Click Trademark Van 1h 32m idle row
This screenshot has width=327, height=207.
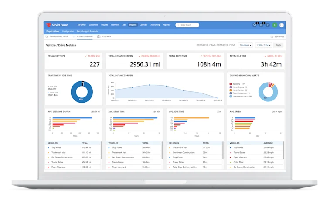point(194,147)
